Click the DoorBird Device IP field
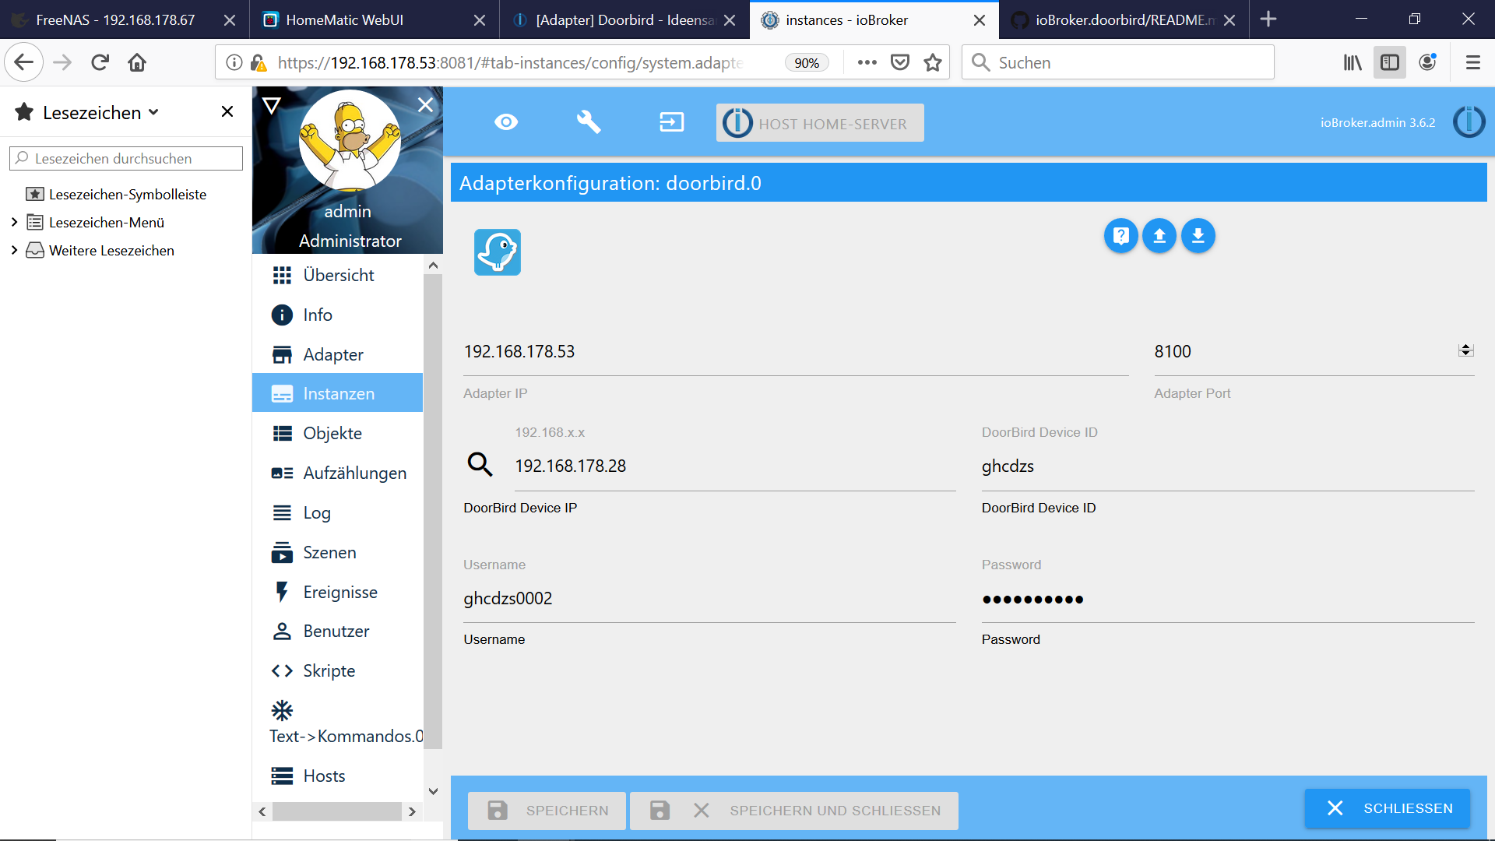Screen dimensions: 1495x841 [x=735, y=466]
